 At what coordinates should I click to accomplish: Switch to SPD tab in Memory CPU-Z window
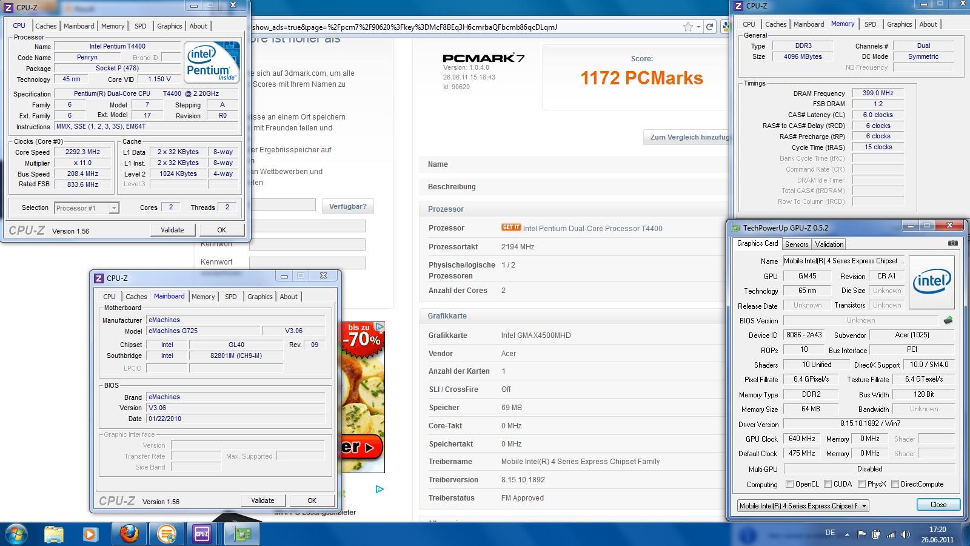tap(871, 24)
